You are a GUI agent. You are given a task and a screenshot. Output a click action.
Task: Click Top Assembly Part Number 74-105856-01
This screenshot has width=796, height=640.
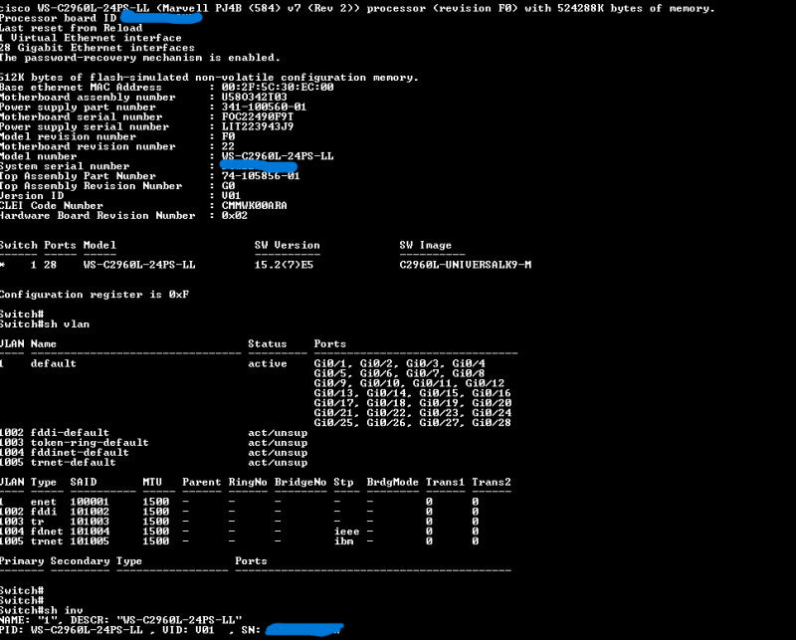point(261,176)
